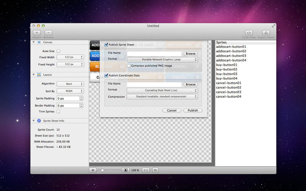Screen dimensions: 306x191
Task: Open the Fixed Width dropdown
Action: coord(70,57)
